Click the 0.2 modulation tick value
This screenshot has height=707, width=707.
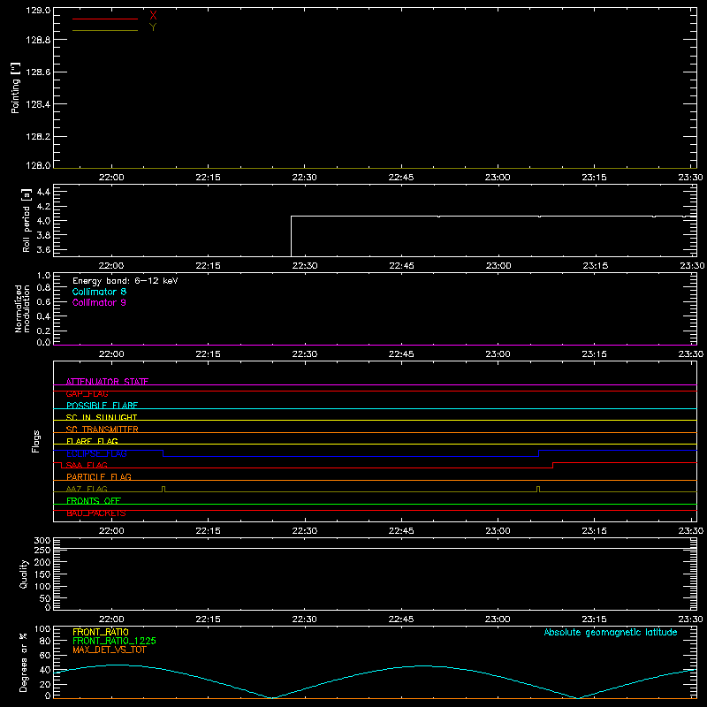(43, 331)
